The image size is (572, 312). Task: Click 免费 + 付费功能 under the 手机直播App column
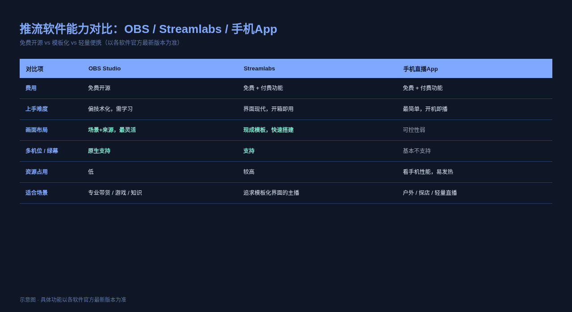(x=423, y=88)
